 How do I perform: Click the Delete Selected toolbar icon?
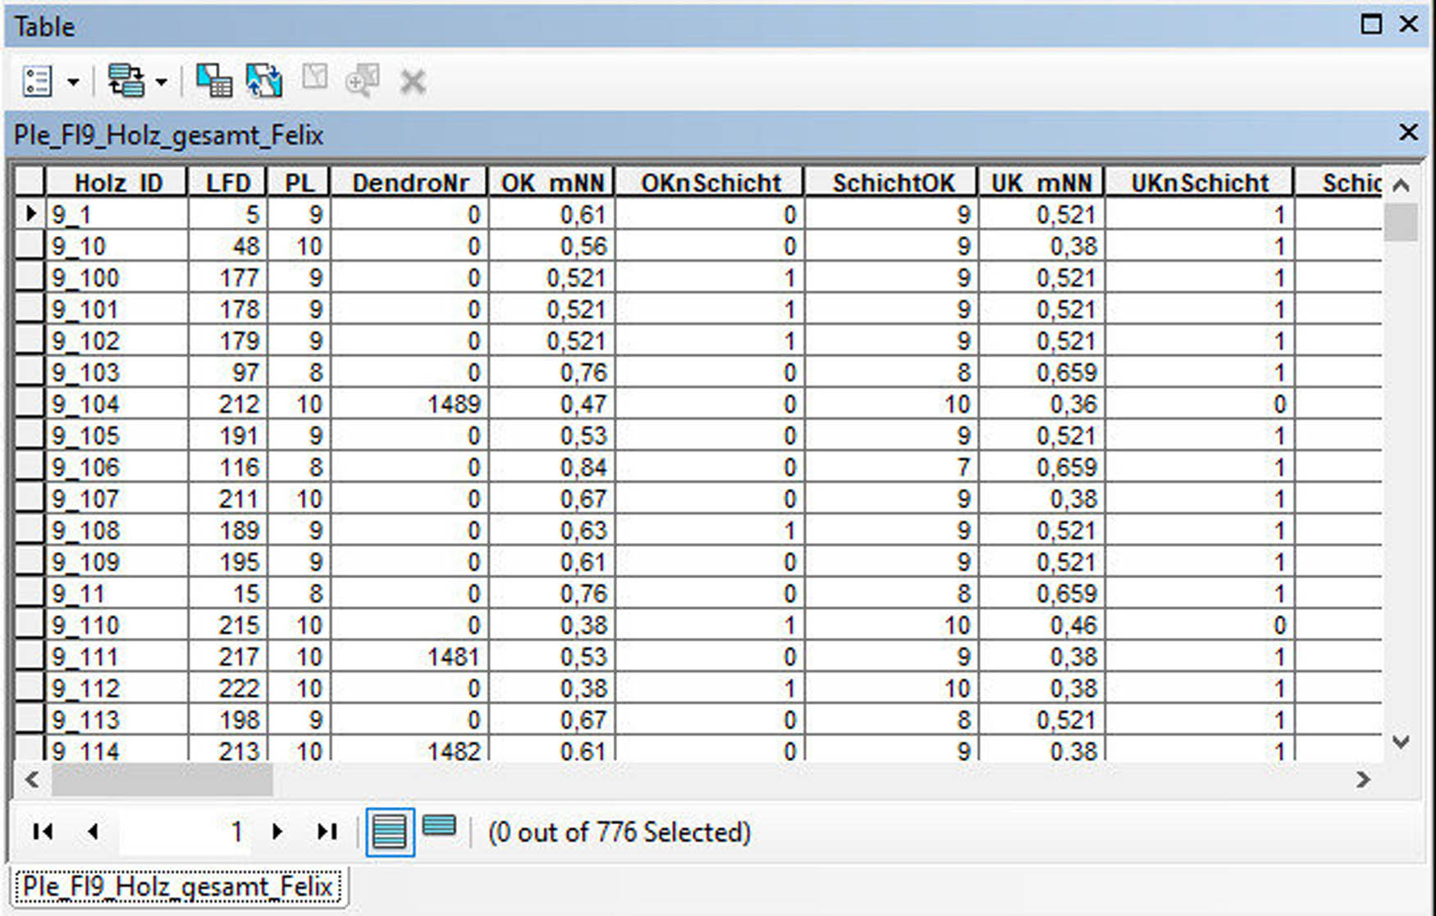412,82
